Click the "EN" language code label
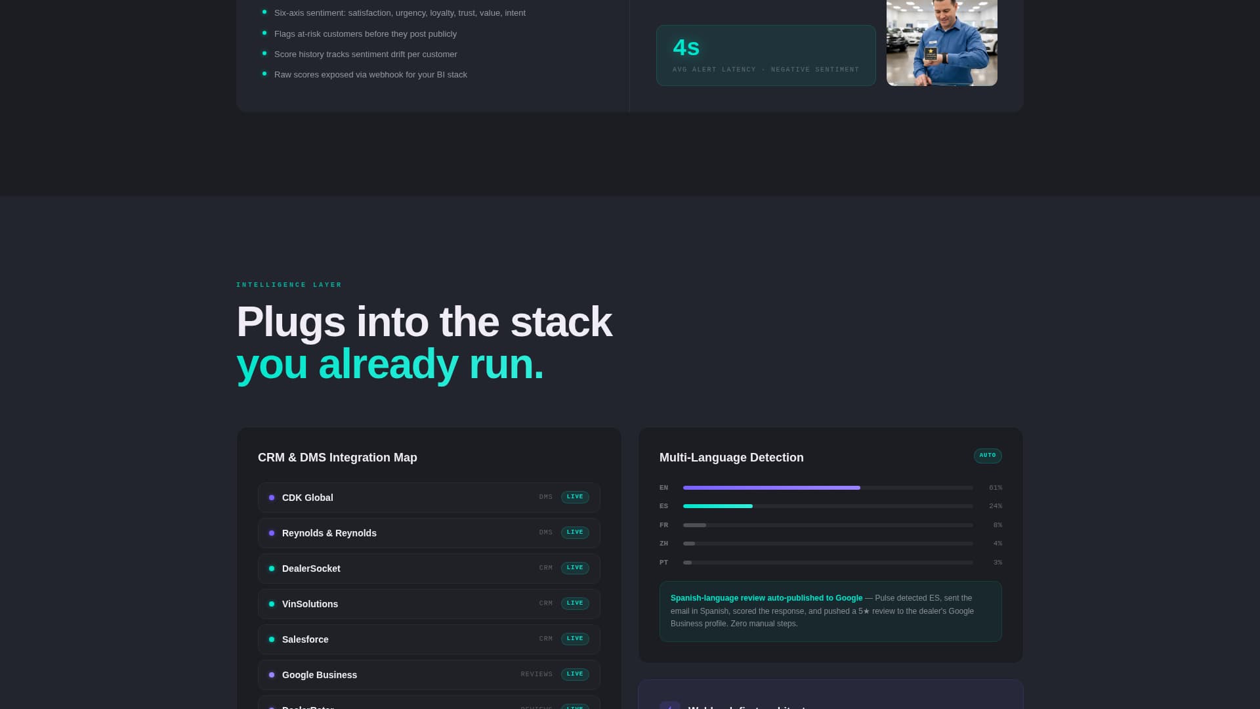Image resolution: width=1260 pixels, height=709 pixels. (664, 488)
